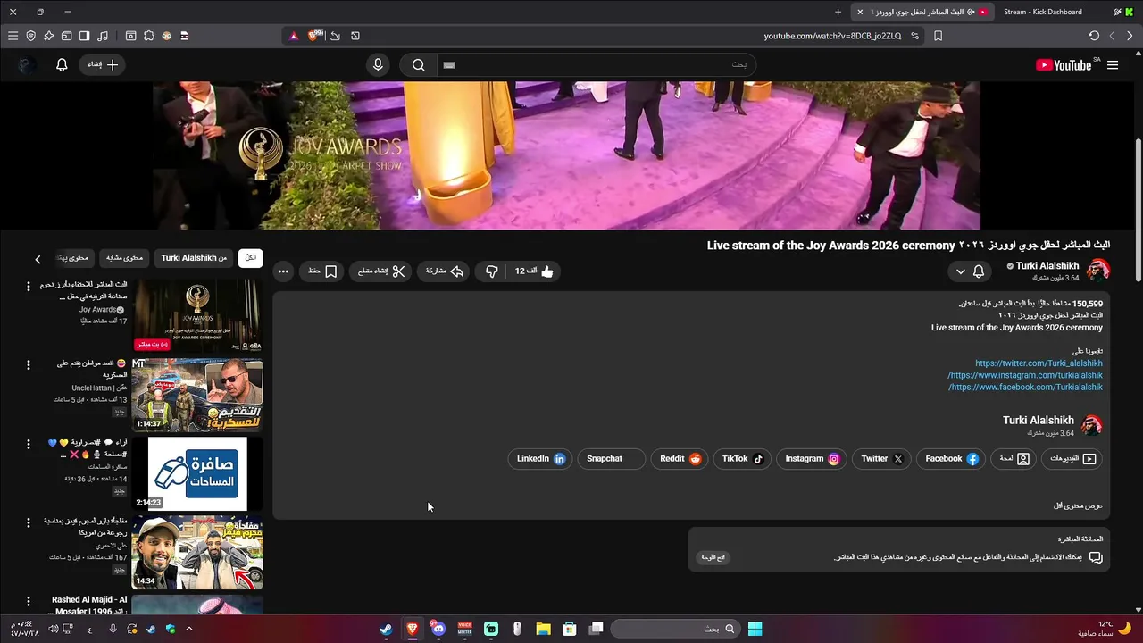Select the similar content (محتوى مشابه) chip

click(124, 258)
